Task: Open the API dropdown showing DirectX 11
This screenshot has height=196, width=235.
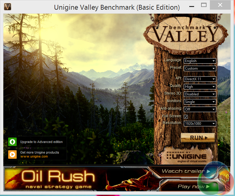Action: pos(200,79)
